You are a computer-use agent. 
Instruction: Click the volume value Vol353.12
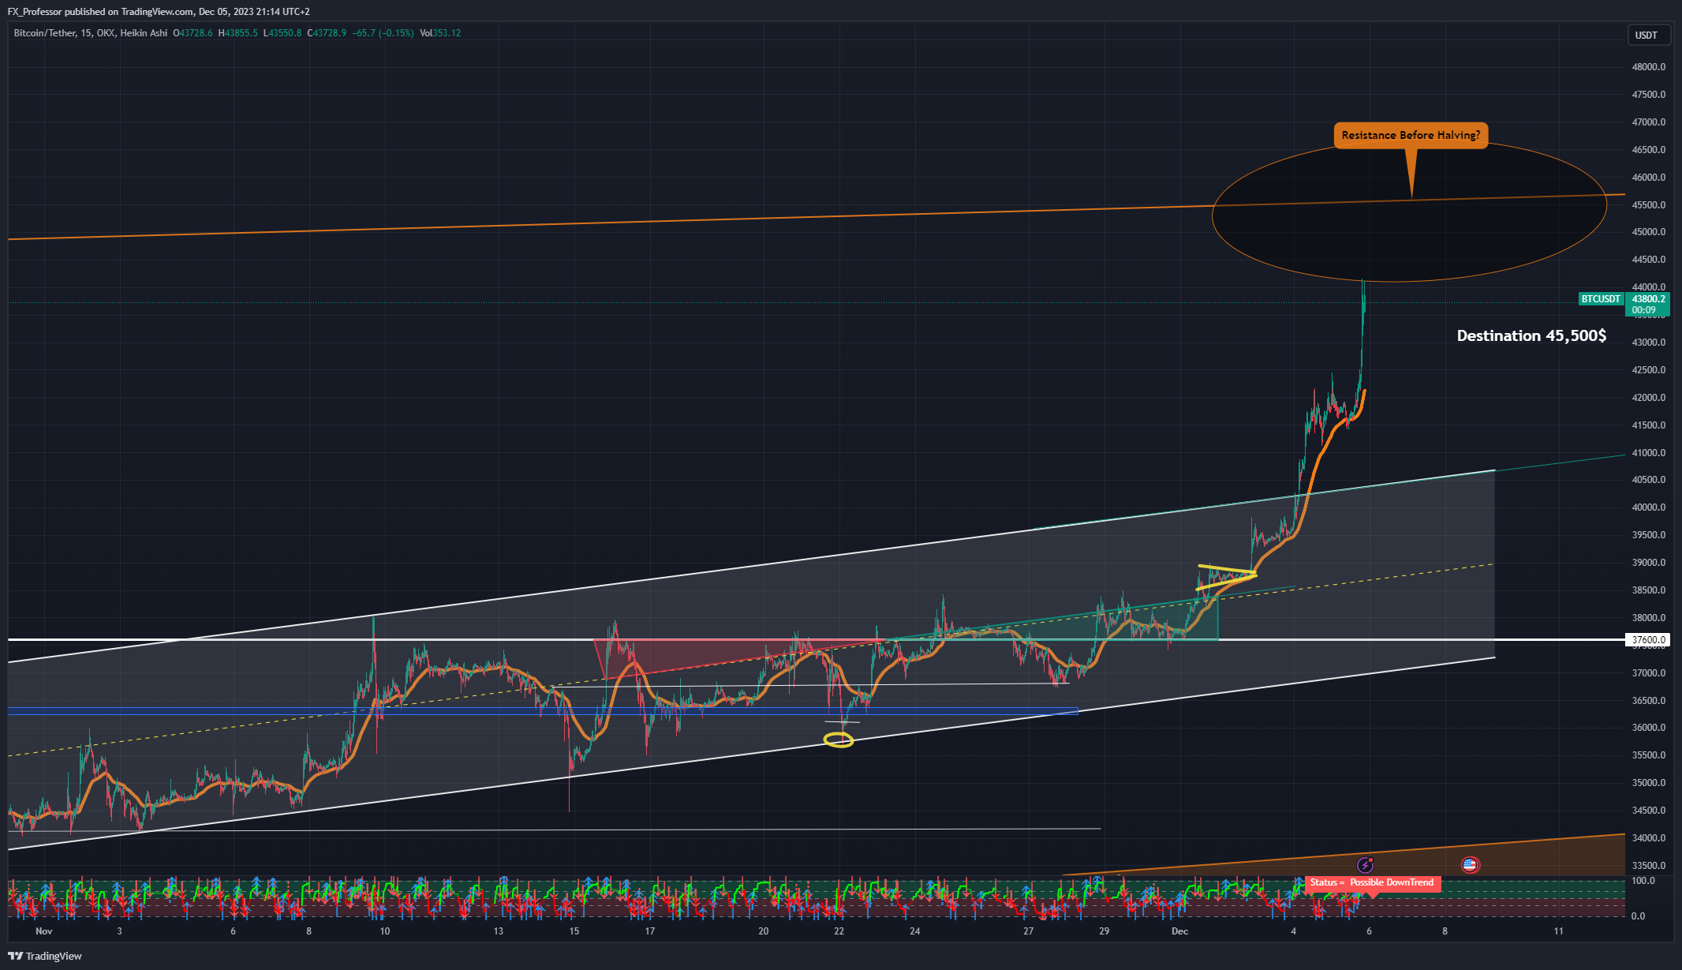click(440, 33)
